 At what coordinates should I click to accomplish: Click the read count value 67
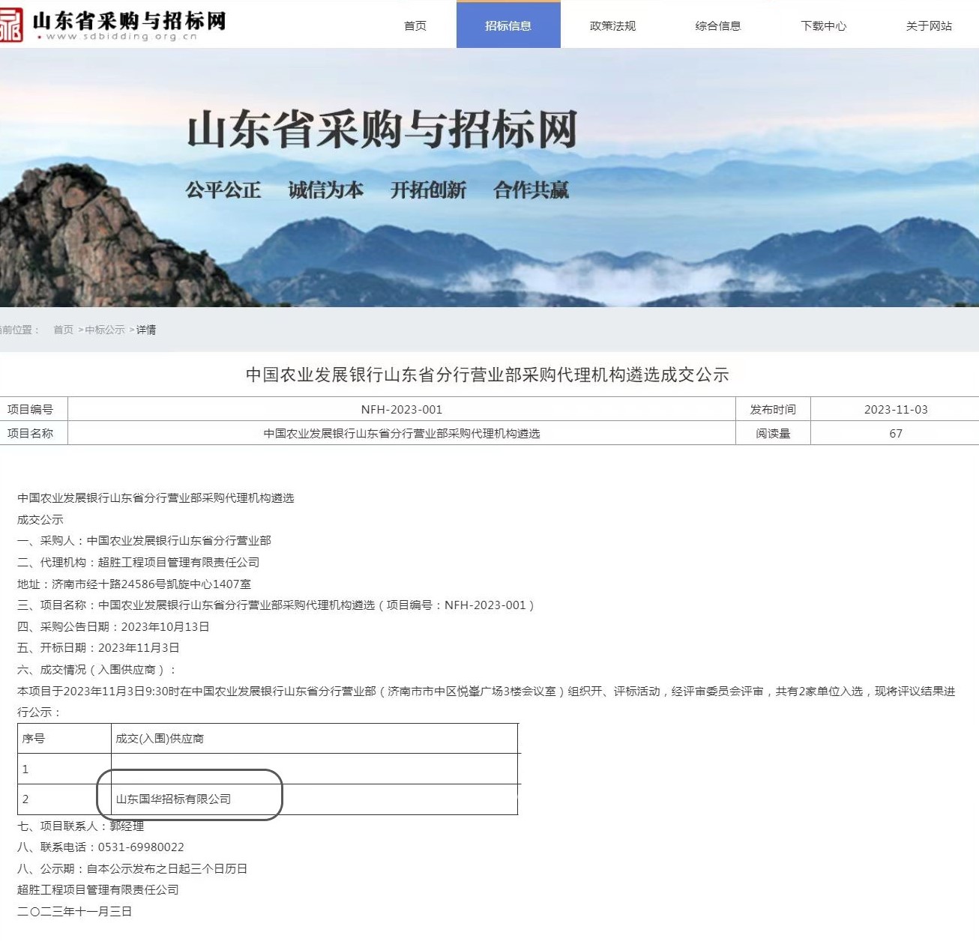pos(896,434)
